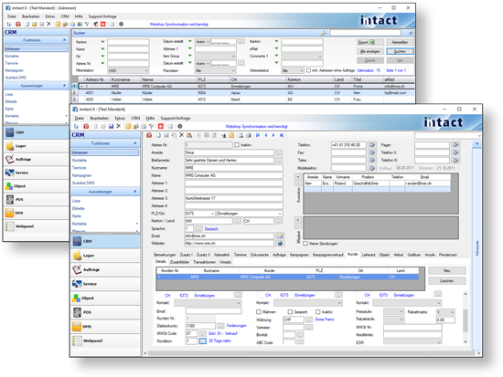Open the Preisstufe dropdown
The width and height of the screenshot is (503, 377).
click(x=401, y=311)
